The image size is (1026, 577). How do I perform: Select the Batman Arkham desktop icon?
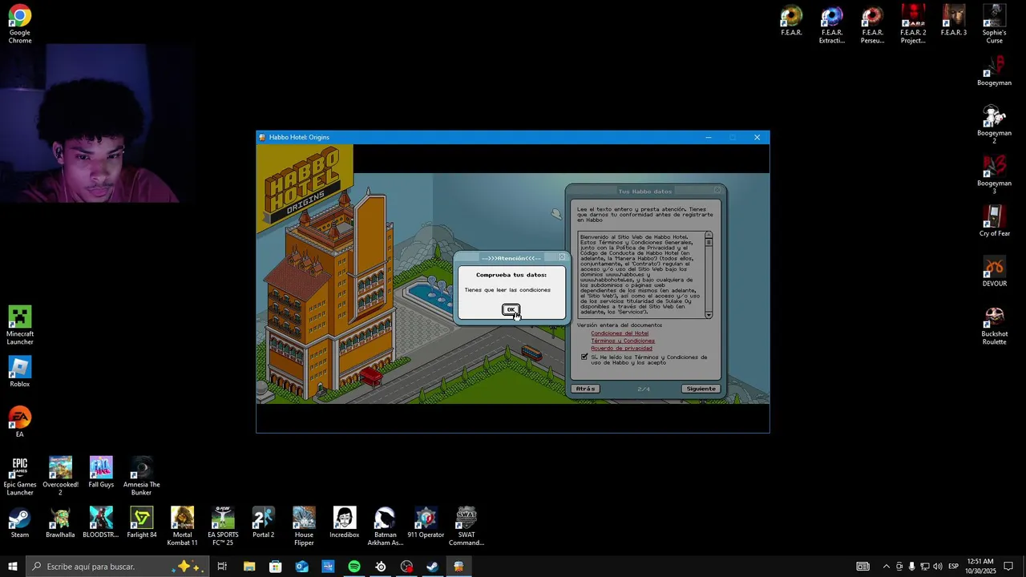pos(385,526)
